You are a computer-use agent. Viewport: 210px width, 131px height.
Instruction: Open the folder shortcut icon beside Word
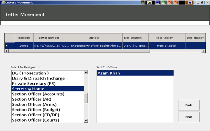point(149,3)
